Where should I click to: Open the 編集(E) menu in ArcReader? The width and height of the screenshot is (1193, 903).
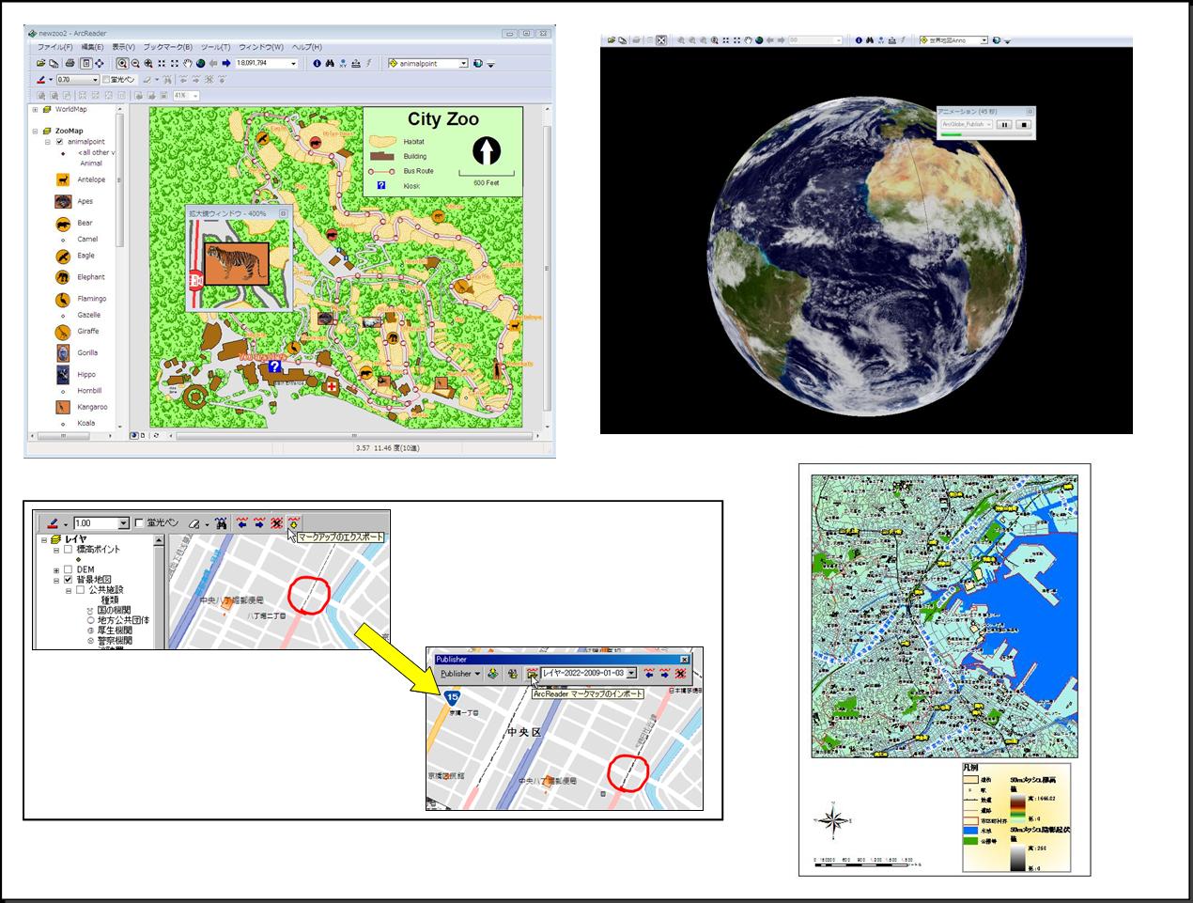92,47
